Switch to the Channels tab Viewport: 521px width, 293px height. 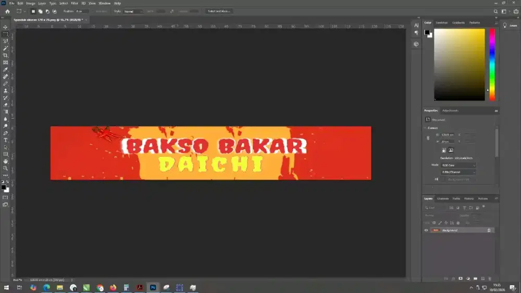(442, 199)
